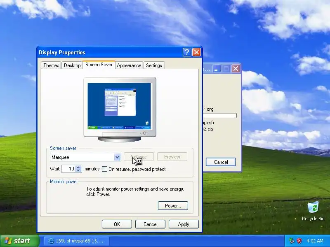This screenshot has height=247, width=330.
Task: Open the Settings tab
Action: pyautogui.click(x=154, y=65)
